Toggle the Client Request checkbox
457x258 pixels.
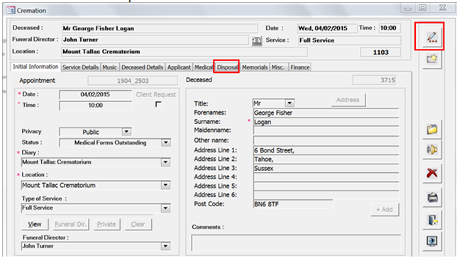point(158,104)
